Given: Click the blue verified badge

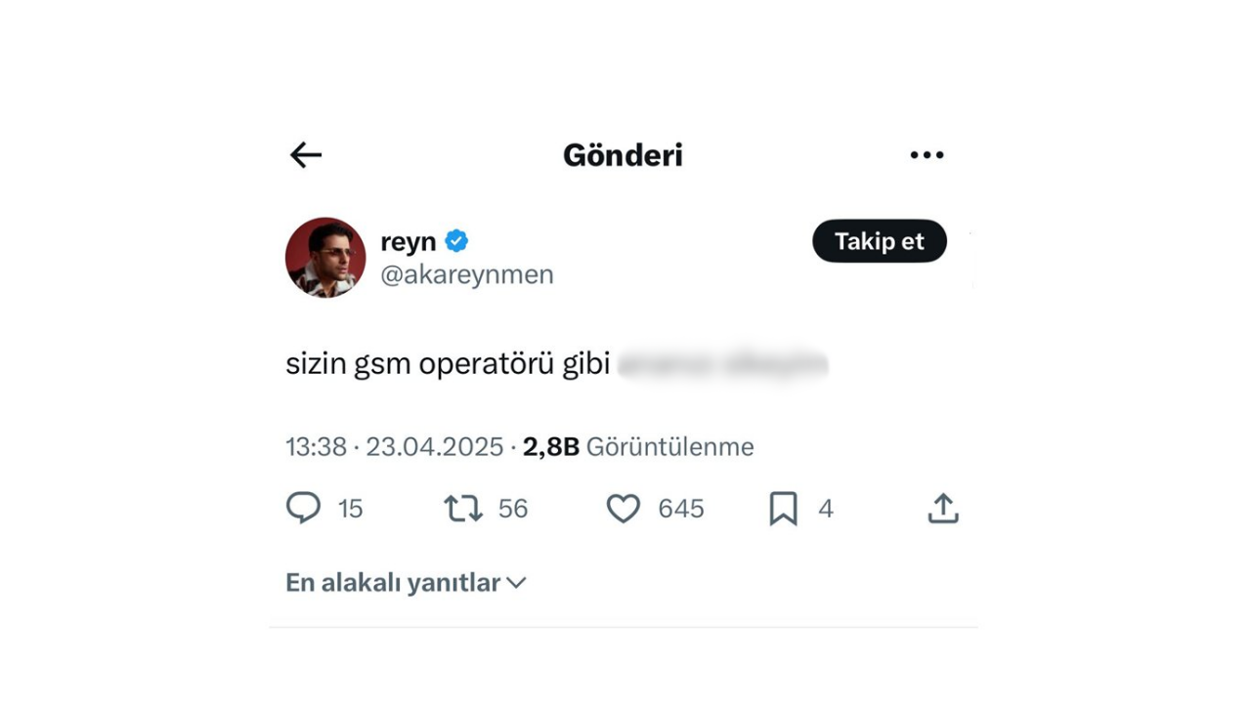Looking at the screenshot, I should pos(456,241).
